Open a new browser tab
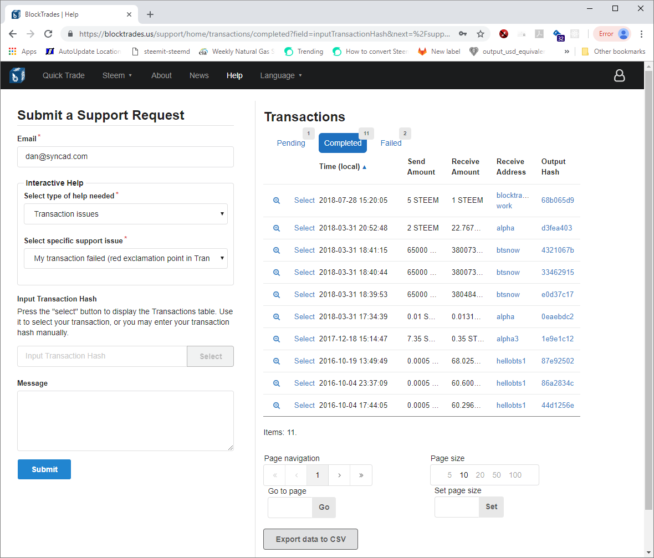This screenshot has width=654, height=558. point(150,14)
